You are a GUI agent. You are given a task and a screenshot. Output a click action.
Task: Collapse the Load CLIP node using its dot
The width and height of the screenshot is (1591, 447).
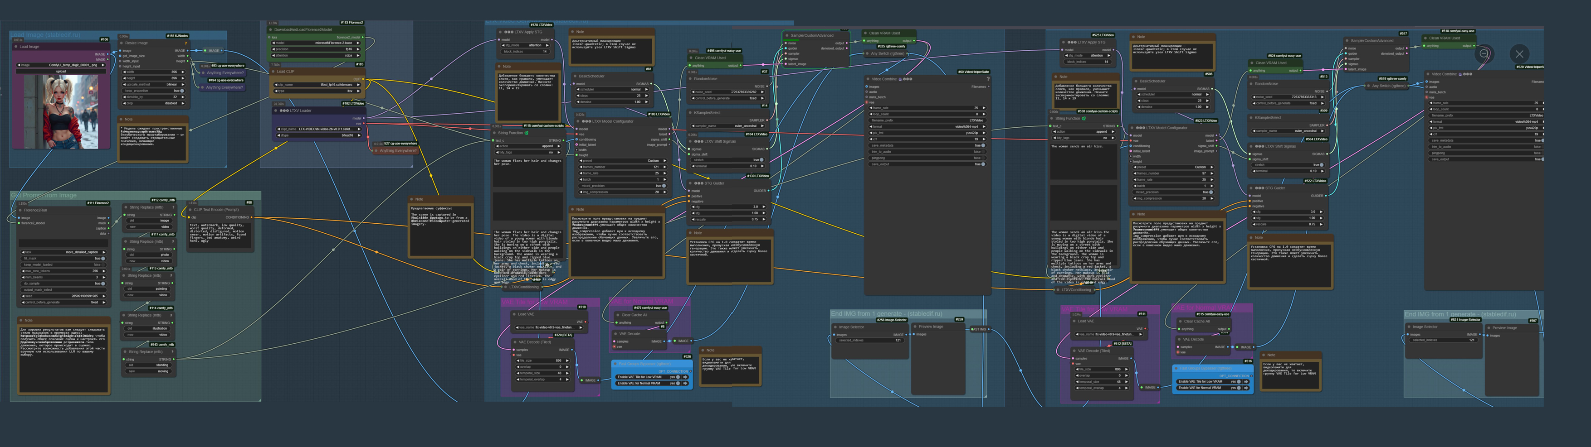pyautogui.click(x=273, y=72)
